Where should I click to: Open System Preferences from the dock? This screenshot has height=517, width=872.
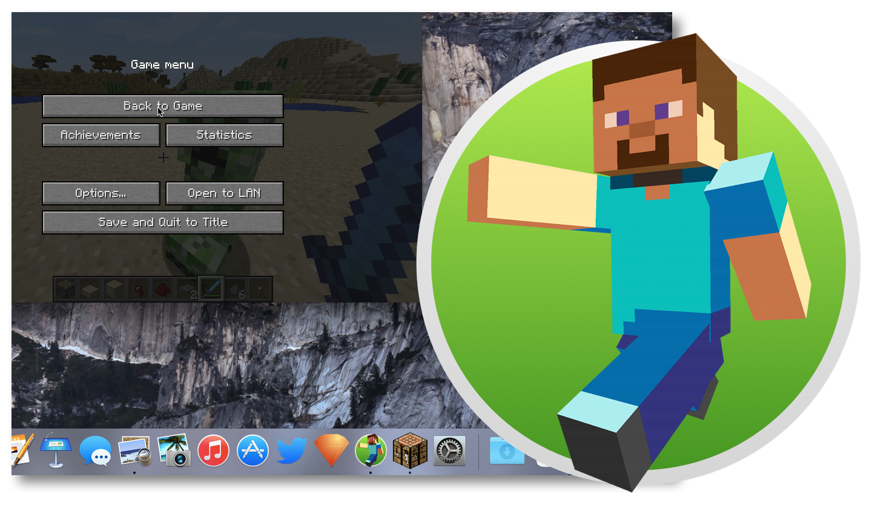[x=449, y=451]
